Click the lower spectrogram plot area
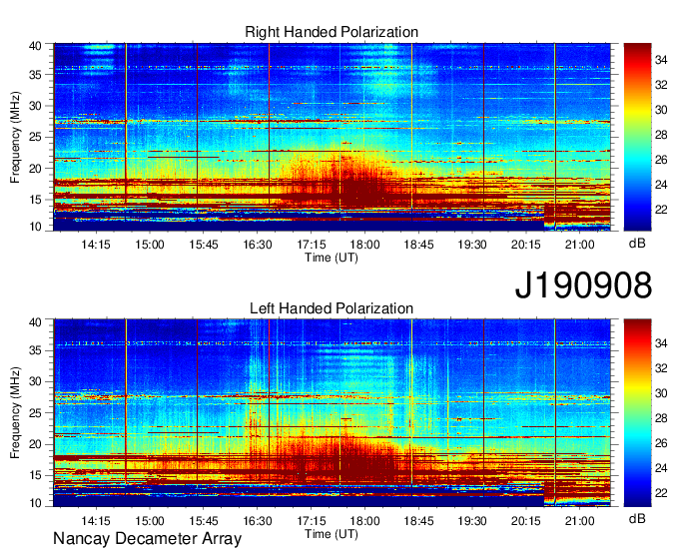Image resolution: width=679 pixels, height=551 pixels. (333, 413)
